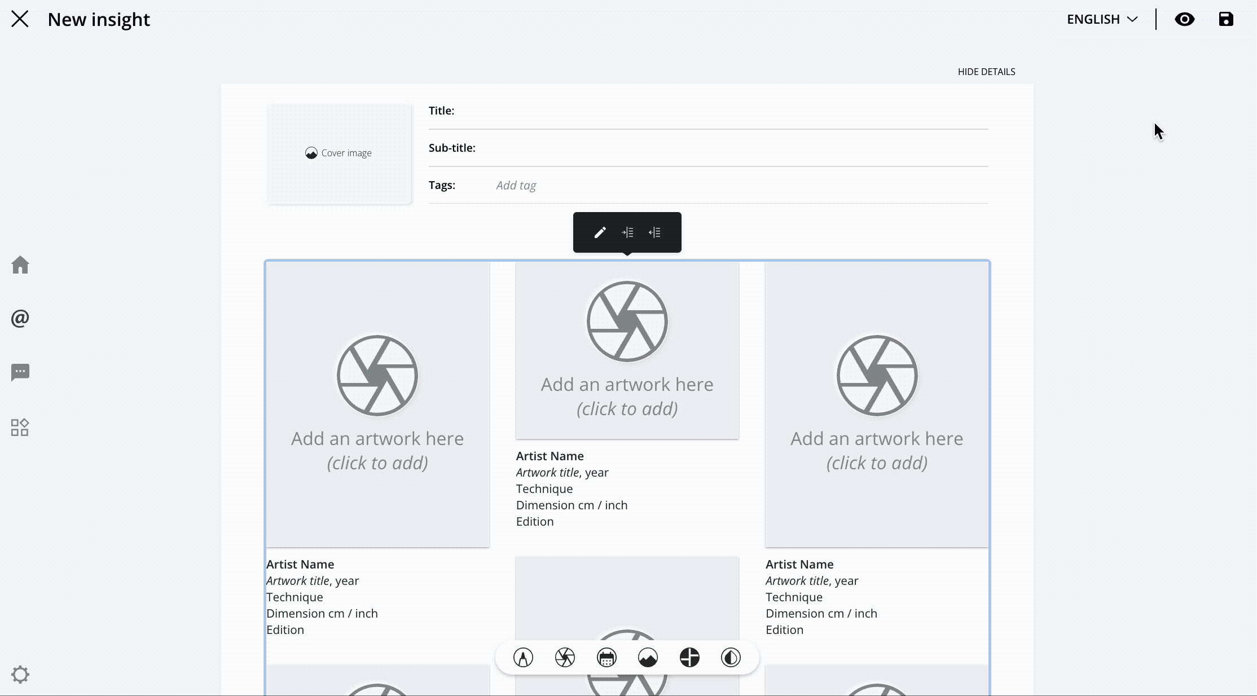Click Artist Name under the left artwork

point(300,564)
